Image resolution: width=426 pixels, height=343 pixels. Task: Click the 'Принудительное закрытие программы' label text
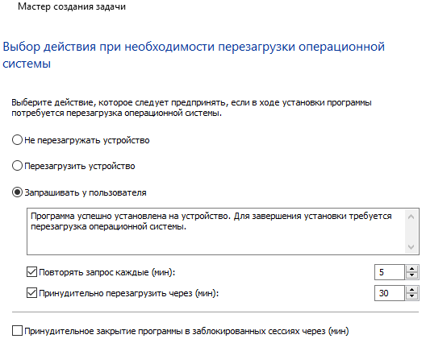pyautogui.click(x=186, y=331)
